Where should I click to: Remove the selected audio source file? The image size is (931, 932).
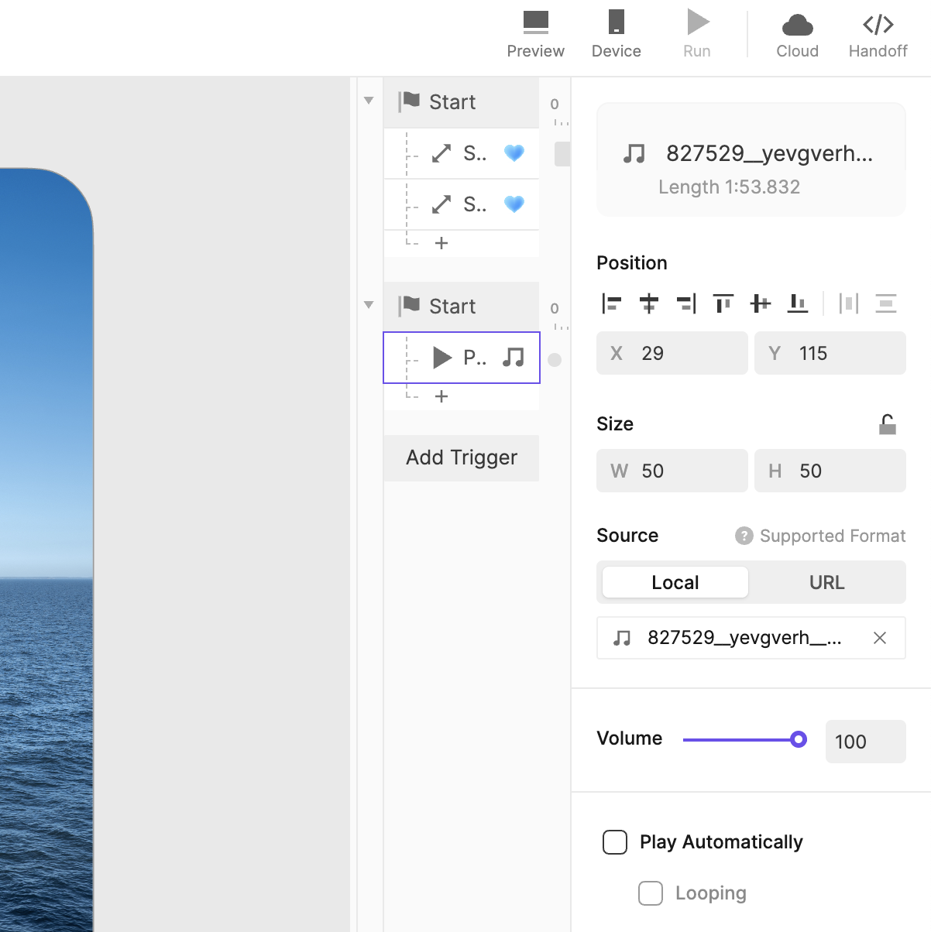(x=880, y=638)
